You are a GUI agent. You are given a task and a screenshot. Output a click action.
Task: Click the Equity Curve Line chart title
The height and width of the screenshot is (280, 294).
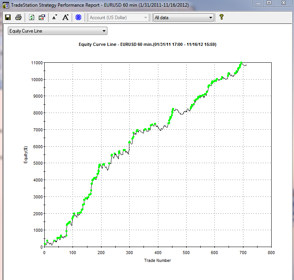click(x=147, y=45)
